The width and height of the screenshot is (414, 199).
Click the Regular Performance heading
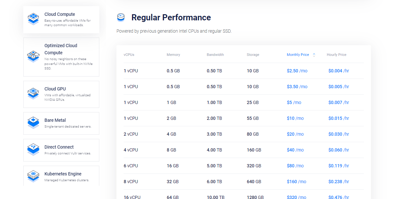pos(171,17)
